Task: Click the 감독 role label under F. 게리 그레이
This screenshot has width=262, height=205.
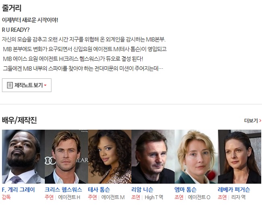Action: (x=6, y=197)
